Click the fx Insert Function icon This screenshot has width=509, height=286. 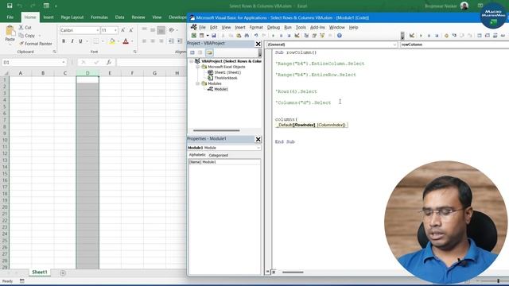[x=109, y=62]
